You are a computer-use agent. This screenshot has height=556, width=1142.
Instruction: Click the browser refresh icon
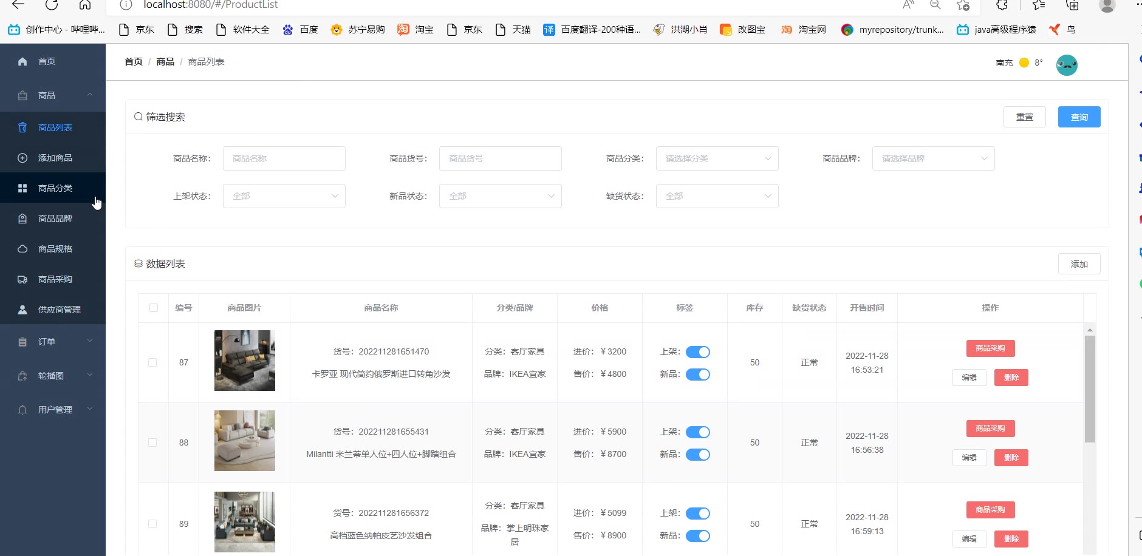point(52,5)
